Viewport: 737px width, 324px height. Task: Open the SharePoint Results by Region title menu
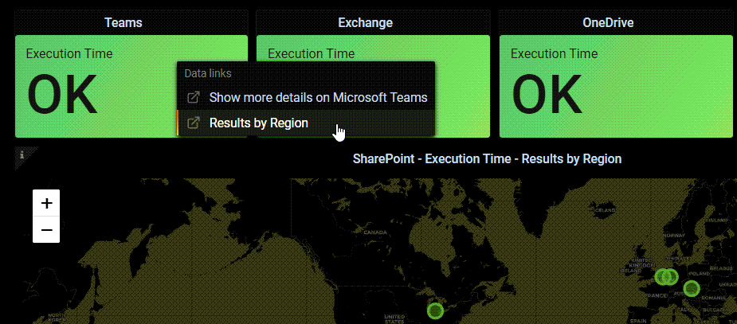coord(487,158)
